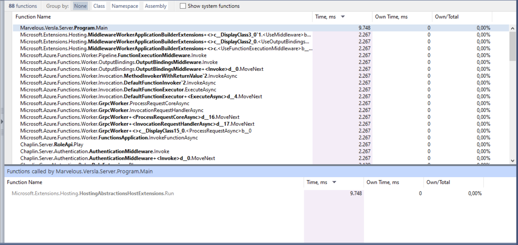Select DefaultFunctionExecutor.ExecuteAsync row
This screenshot has height=245, width=518.
pyautogui.click(x=261, y=90)
